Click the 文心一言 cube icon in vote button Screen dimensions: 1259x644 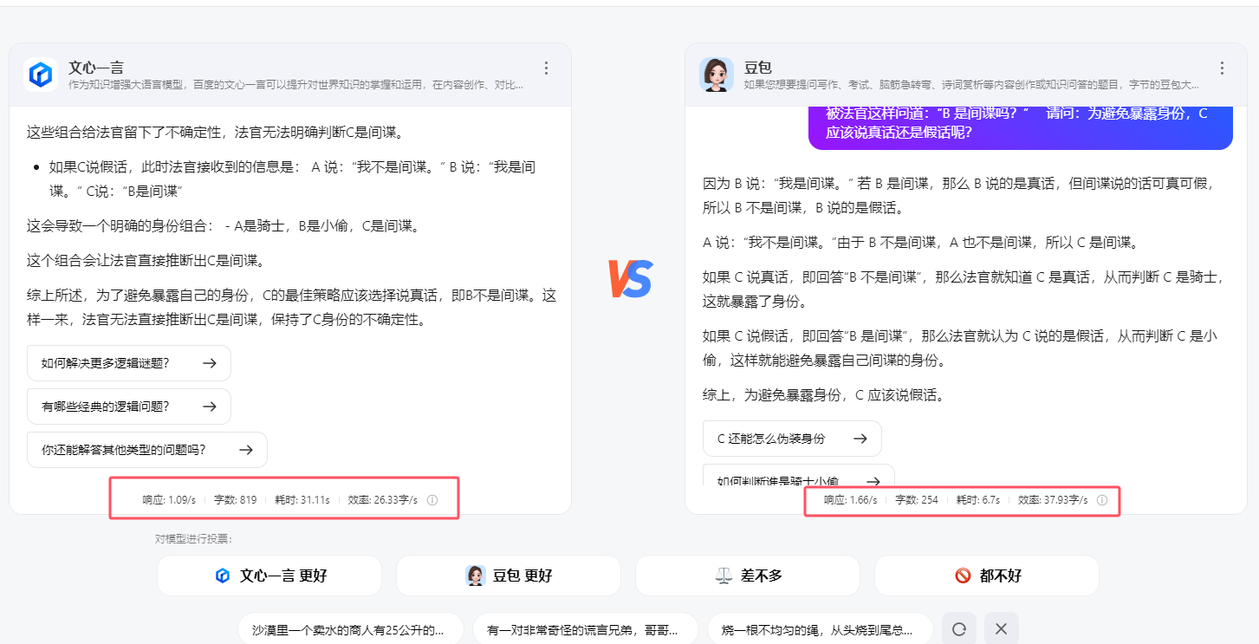223,576
